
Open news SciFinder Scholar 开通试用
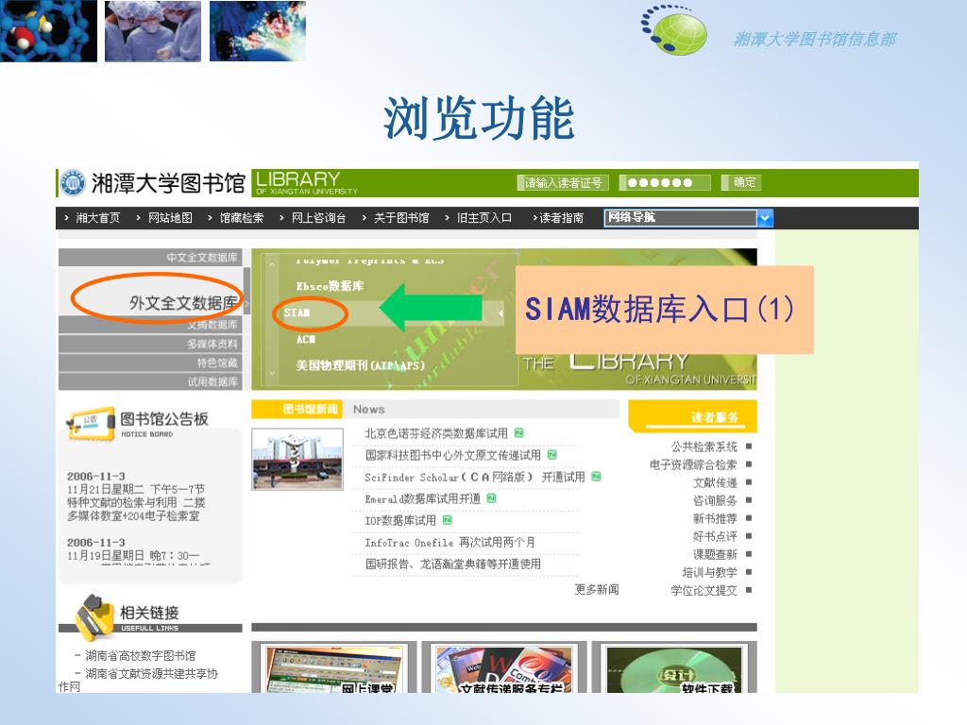click(475, 477)
